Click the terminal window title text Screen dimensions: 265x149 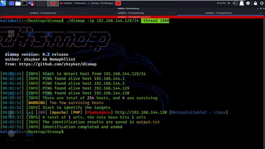coord(128,8)
